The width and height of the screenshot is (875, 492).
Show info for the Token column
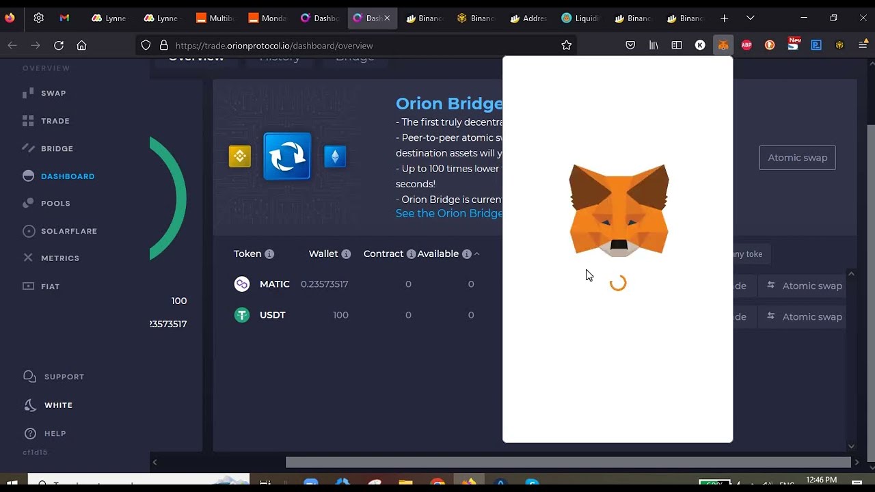269,254
